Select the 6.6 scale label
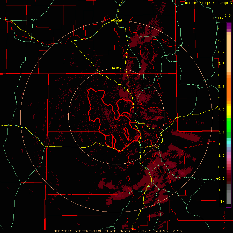Image resolution: width=233 pixels, height=233 pixels. pyautogui.click(x=221, y=75)
